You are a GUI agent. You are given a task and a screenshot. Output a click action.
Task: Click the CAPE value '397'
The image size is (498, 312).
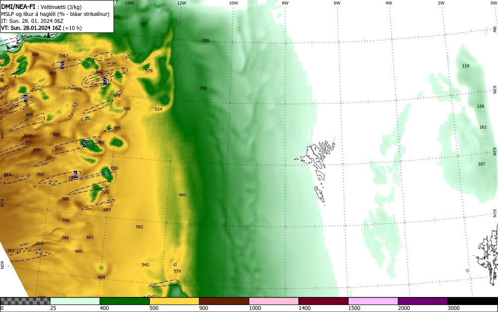point(144,24)
